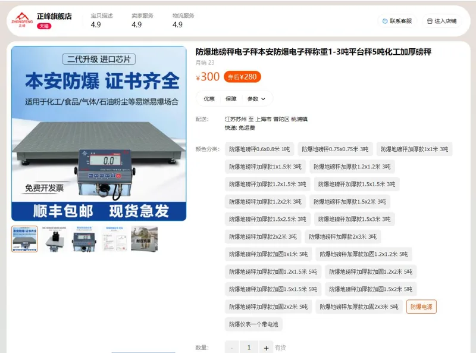Click the chevron next to 参数
The image size is (476, 353).
[x=263, y=99]
